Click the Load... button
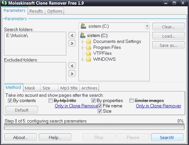 (x=169, y=36)
